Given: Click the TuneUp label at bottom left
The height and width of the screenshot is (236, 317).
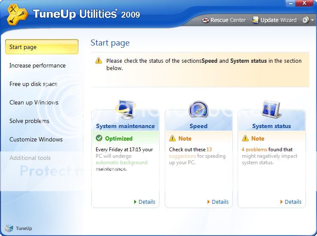Looking at the screenshot, I should point(24,228).
